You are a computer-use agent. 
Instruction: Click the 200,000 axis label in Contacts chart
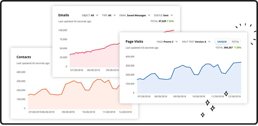coord(21,90)
